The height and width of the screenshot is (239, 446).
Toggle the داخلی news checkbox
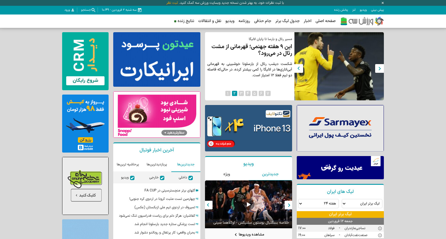[x=190, y=178]
